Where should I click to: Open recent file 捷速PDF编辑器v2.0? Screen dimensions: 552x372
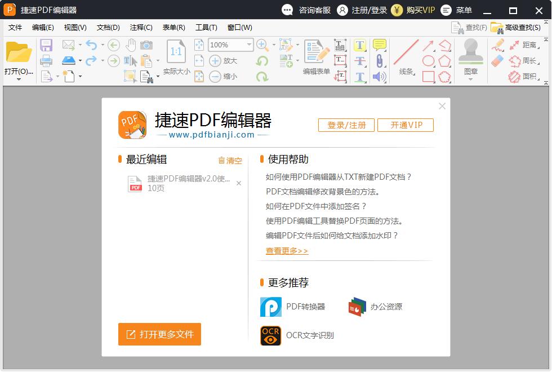click(188, 179)
